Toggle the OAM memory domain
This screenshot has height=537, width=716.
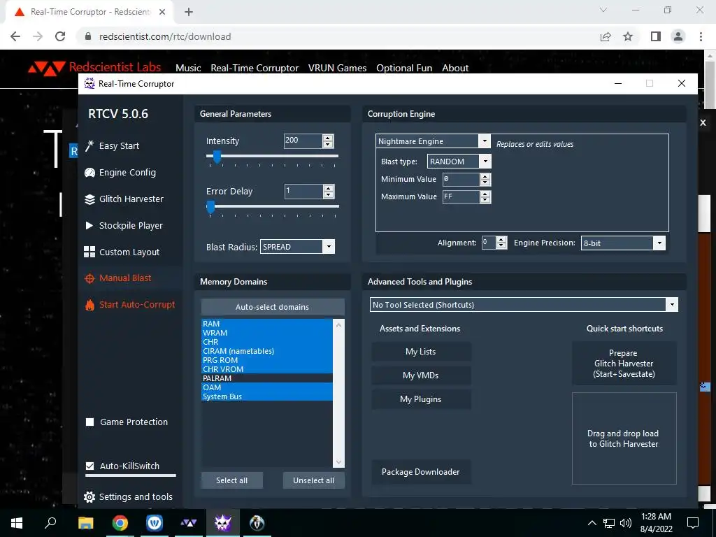tap(266, 387)
